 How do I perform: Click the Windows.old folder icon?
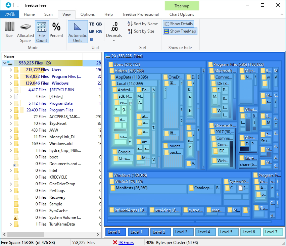click(16, 144)
